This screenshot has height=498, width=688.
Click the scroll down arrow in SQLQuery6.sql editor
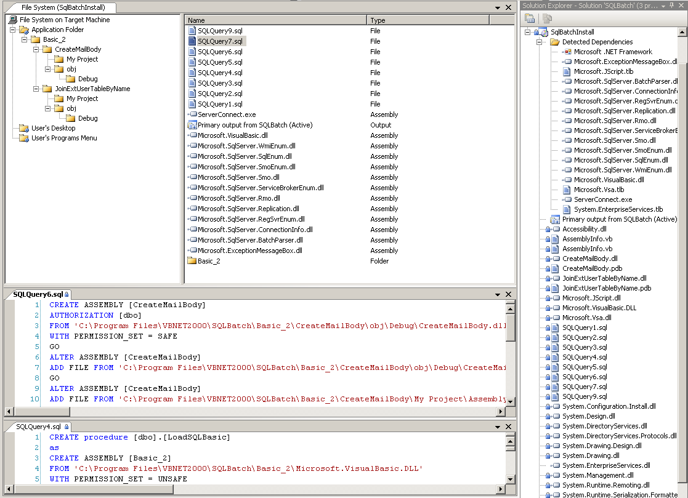click(x=510, y=401)
